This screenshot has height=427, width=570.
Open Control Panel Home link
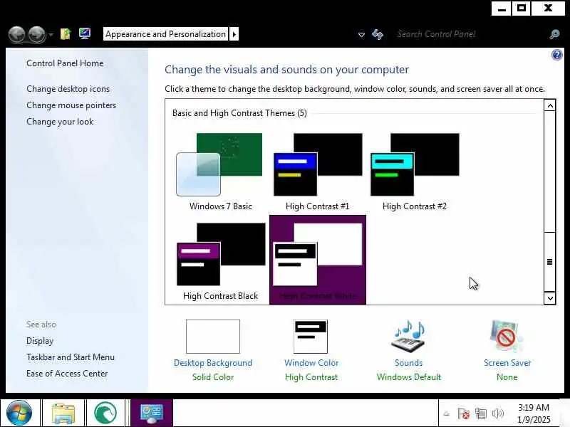click(x=65, y=63)
